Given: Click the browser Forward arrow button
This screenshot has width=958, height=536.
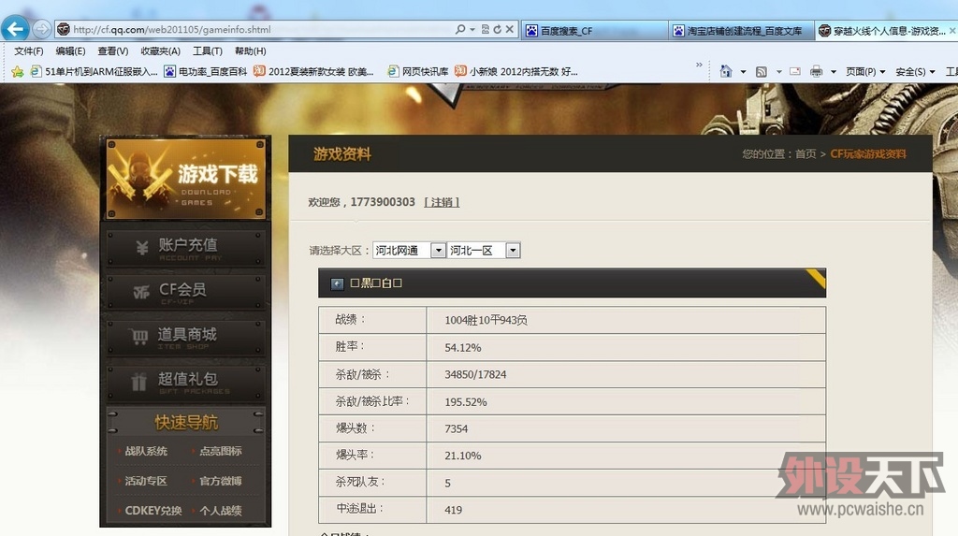Looking at the screenshot, I should click(41, 29).
